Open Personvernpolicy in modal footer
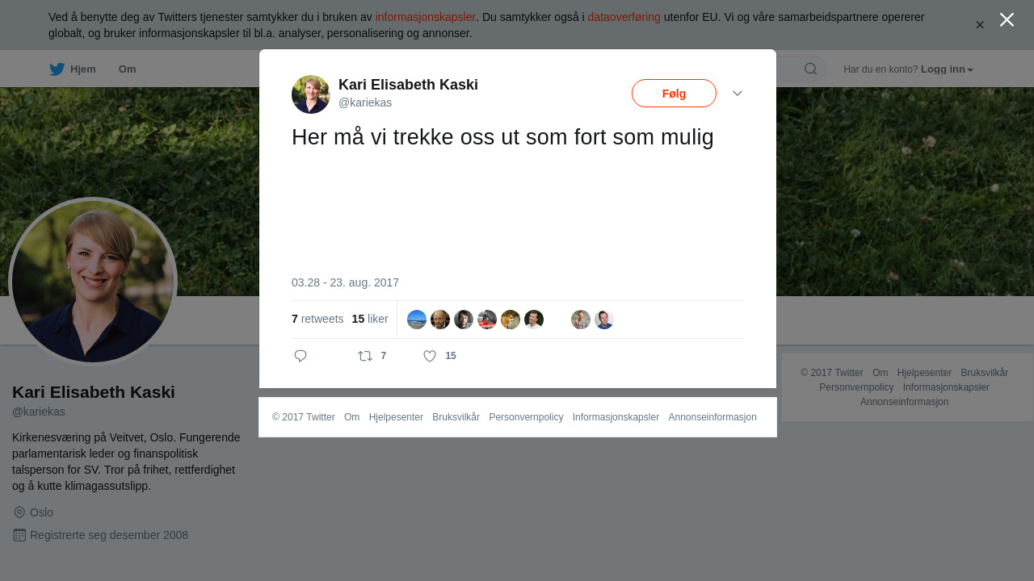 (526, 417)
